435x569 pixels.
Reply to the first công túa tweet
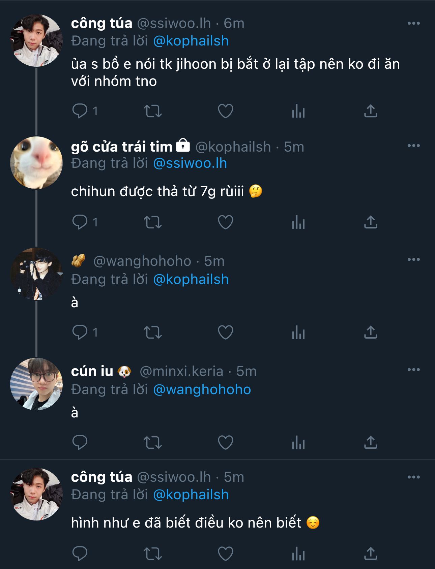pyautogui.click(x=80, y=111)
